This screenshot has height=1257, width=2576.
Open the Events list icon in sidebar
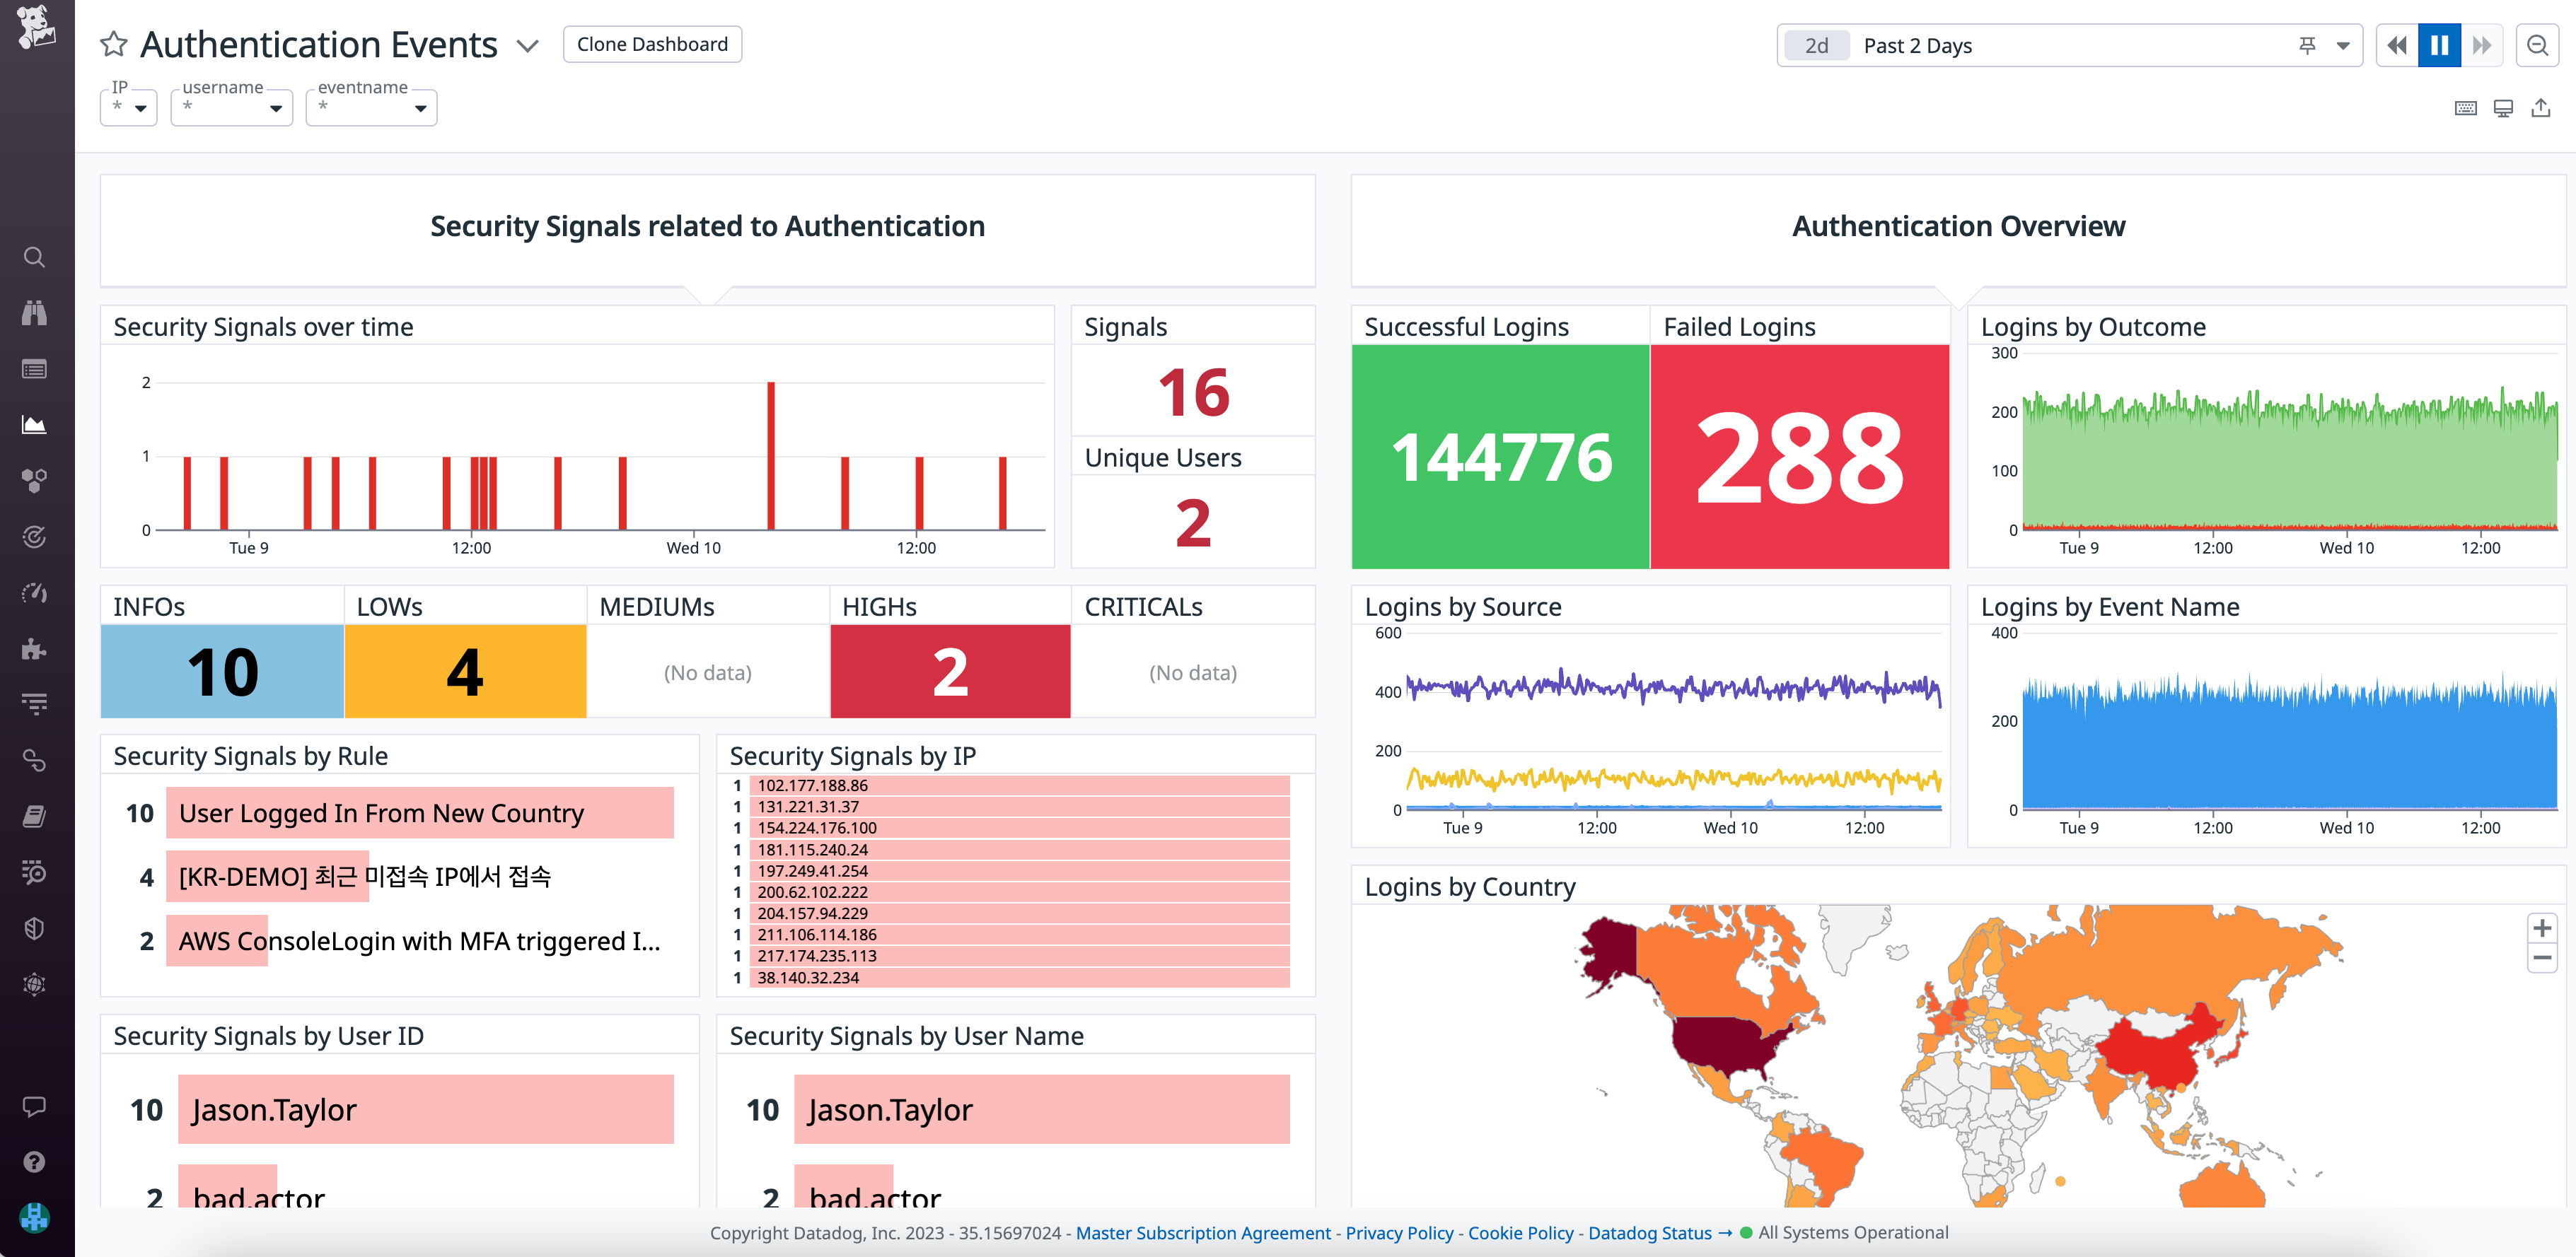point(34,369)
